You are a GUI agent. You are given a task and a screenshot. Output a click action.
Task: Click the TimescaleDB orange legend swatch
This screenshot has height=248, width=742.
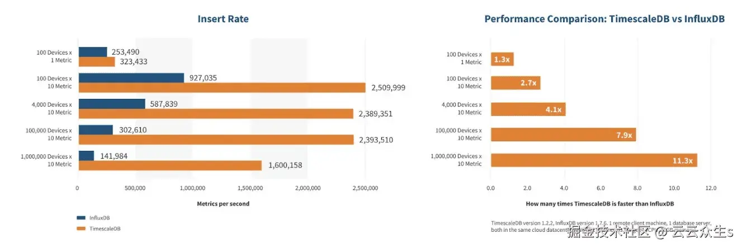point(81,228)
